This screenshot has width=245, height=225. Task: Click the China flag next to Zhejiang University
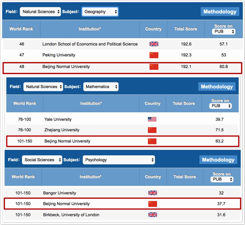pyautogui.click(x=152, y=130)
